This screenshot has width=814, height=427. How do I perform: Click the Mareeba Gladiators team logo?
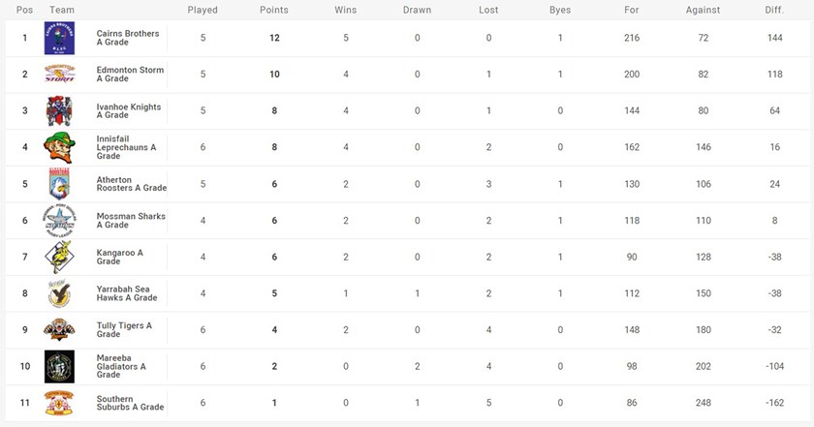59,367
